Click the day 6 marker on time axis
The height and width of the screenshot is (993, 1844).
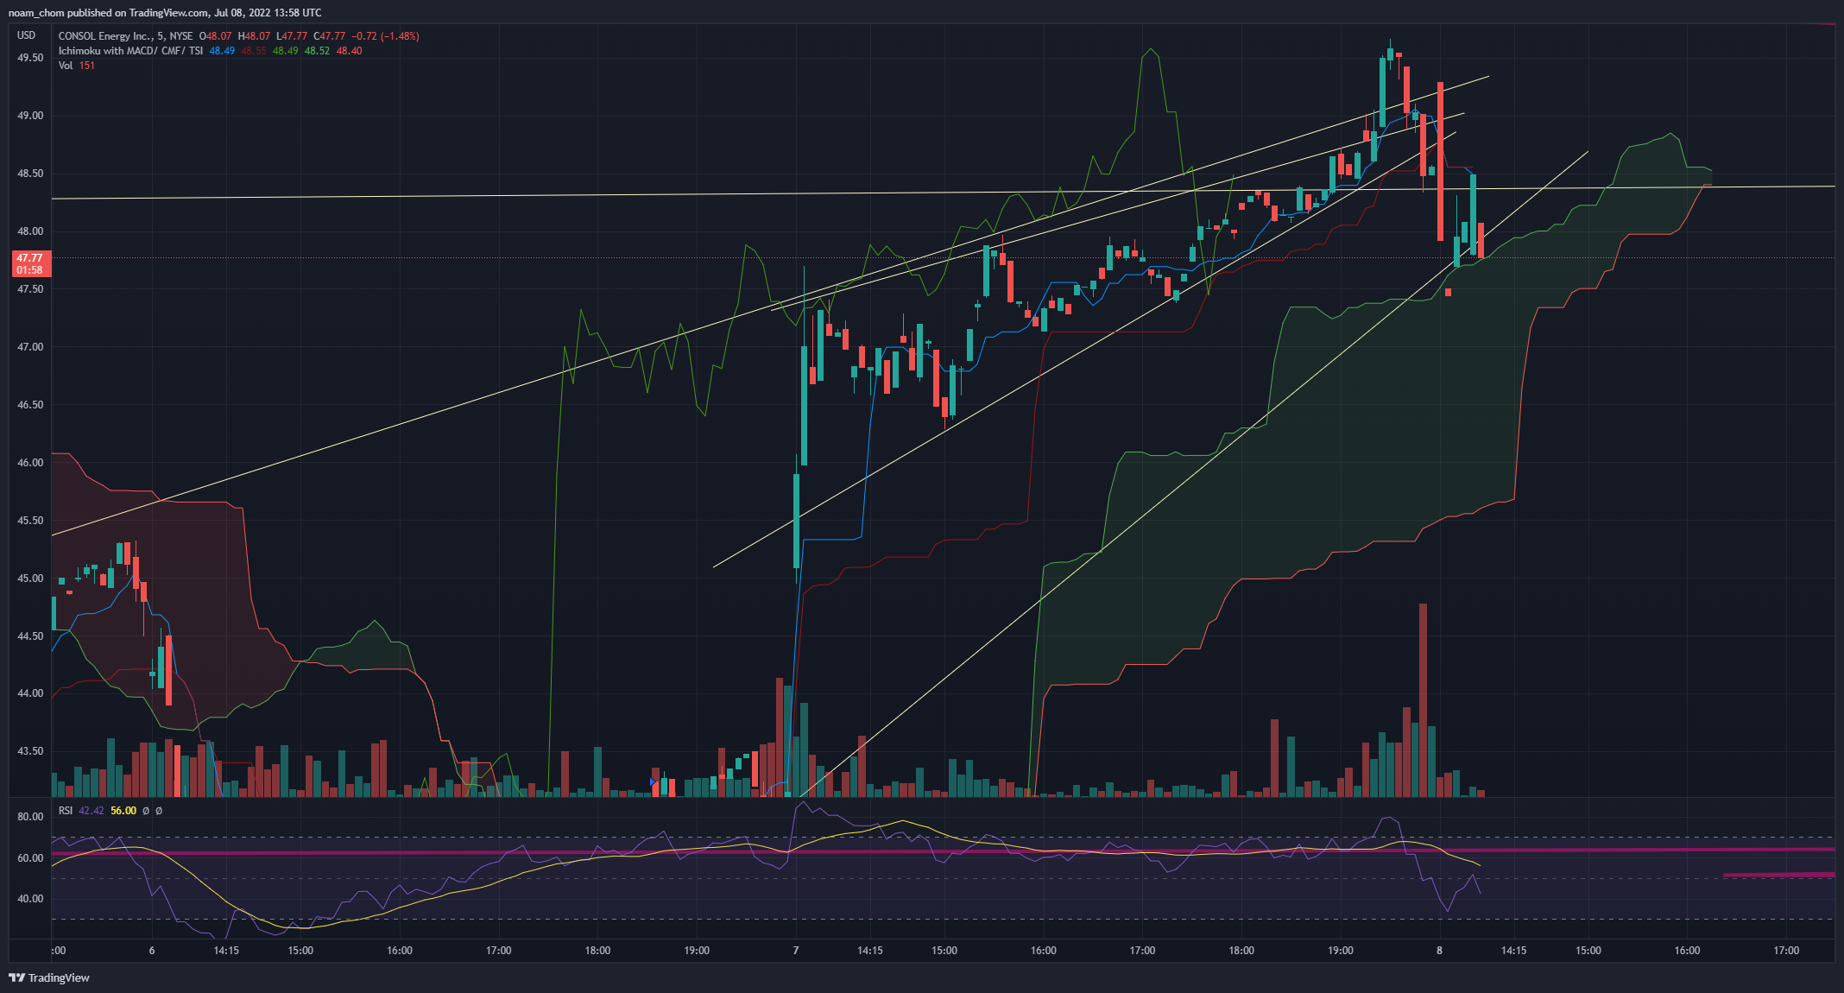152,951
